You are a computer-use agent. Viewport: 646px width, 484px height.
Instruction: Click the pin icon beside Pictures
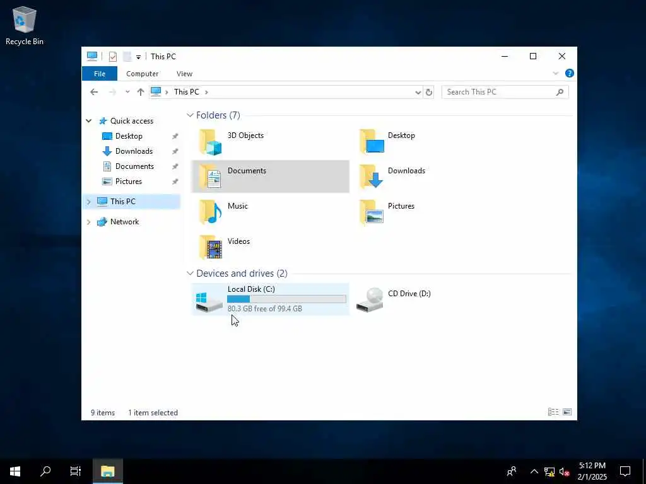(175, 181)
